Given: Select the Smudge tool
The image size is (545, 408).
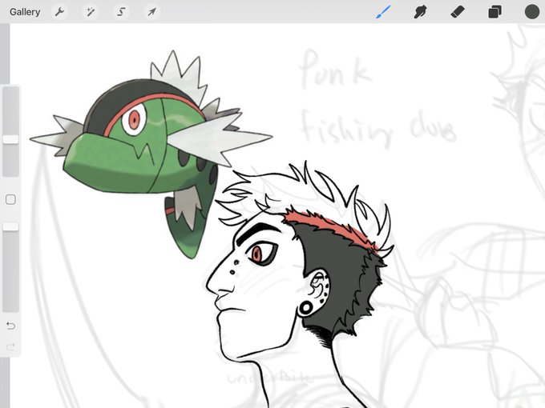Looking at the screenshot, I should [420, 12].
